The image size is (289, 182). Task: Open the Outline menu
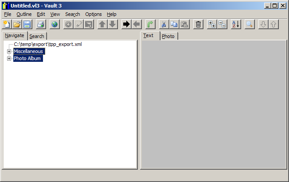[x=24, y=14]
